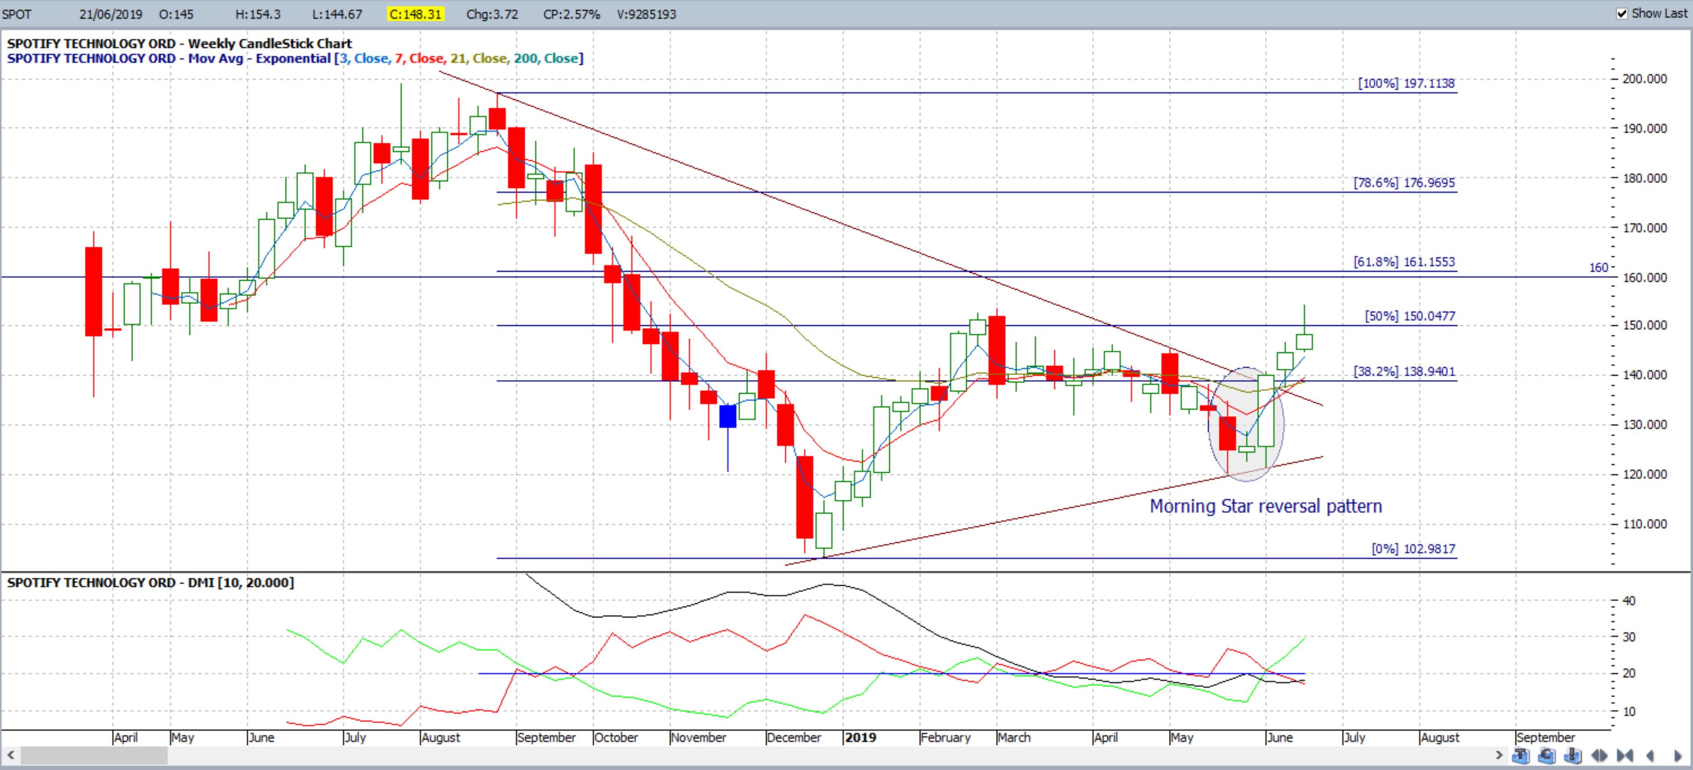This screenshot has height=770, width=1693.
Task: Click the 2019 year marker on axis
Action: click(861, 737)
